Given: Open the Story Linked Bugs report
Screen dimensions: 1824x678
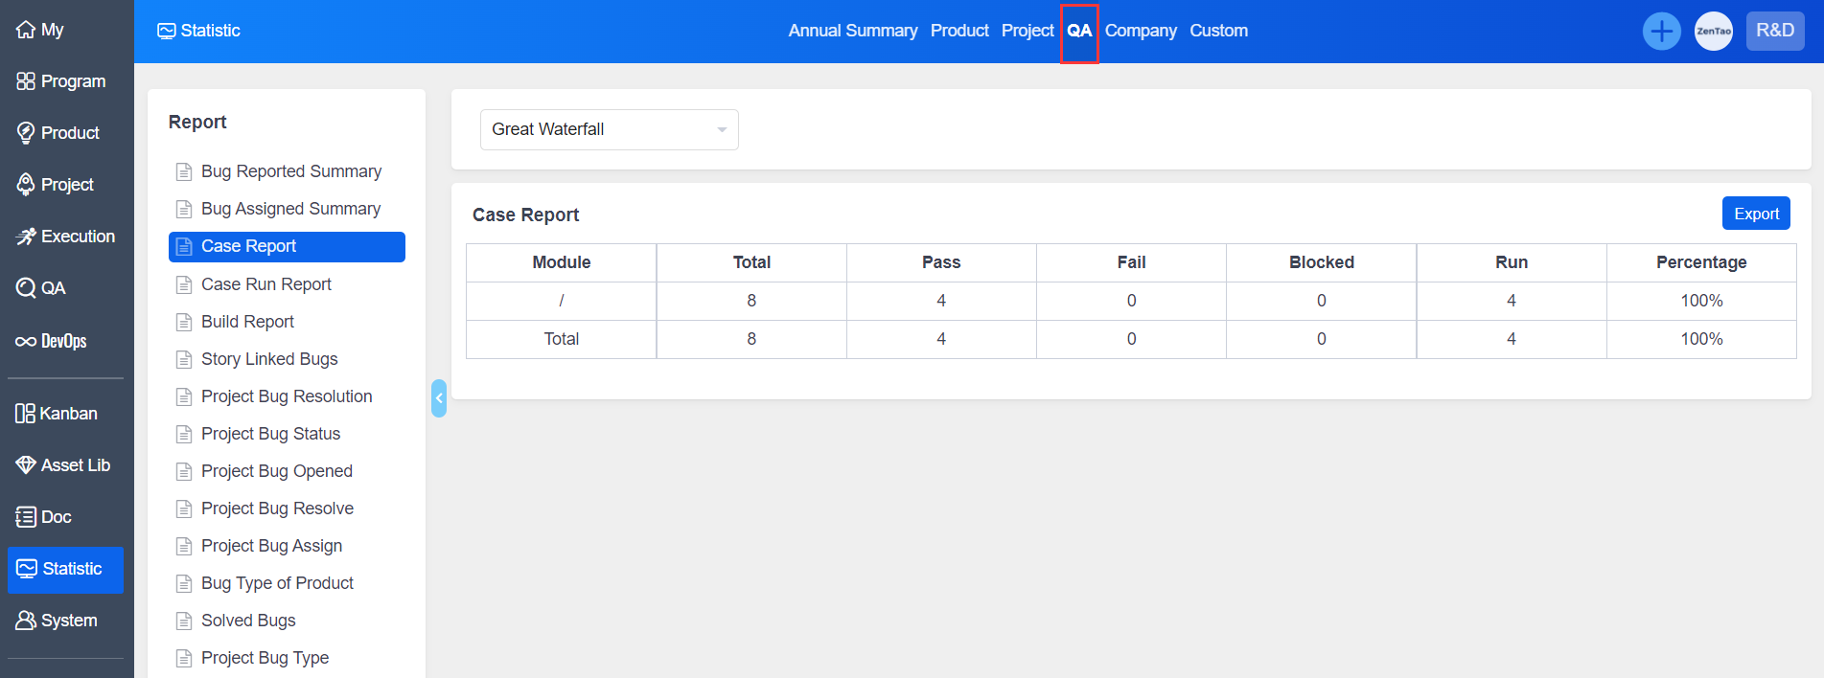Looking at the screenshot, I should point(269,359).
